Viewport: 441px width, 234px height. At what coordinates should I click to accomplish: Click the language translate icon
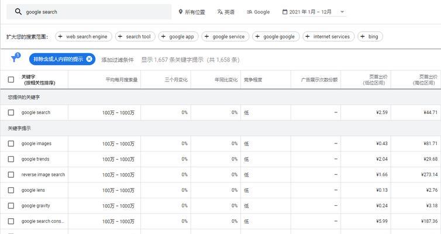coord(220,12)
